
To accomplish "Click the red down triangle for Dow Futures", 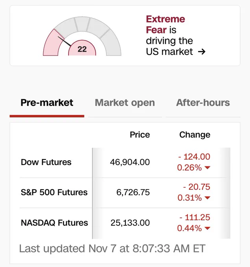I will (x=208, y=168).
